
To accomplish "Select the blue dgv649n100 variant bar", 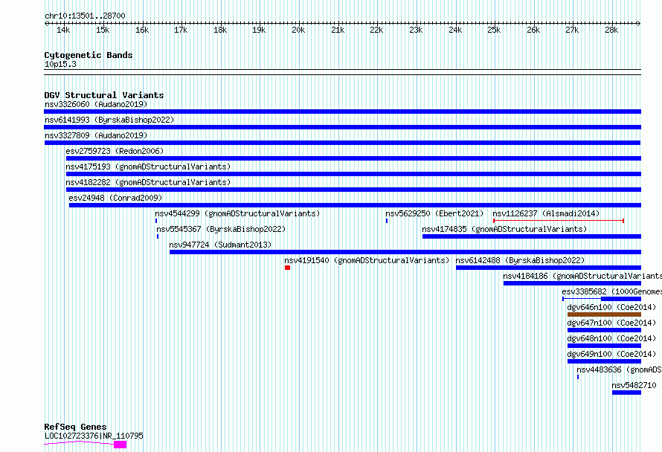I will (x=604, y=361).
